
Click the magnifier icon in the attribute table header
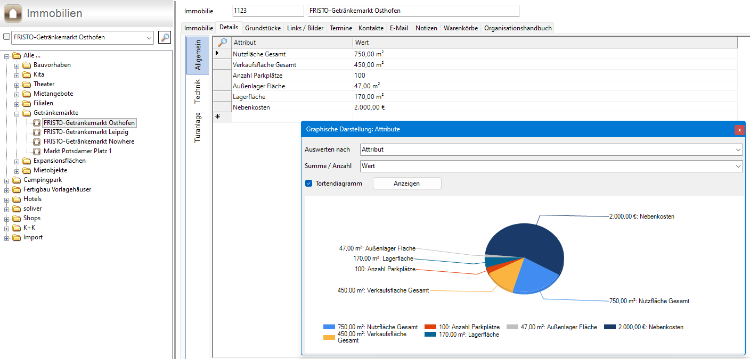pos(222,43)
